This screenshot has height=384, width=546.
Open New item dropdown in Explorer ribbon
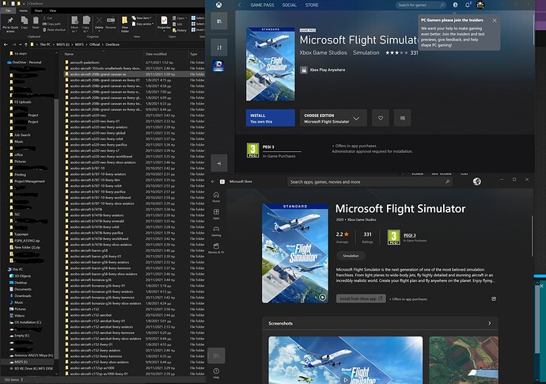pos(142,18)
